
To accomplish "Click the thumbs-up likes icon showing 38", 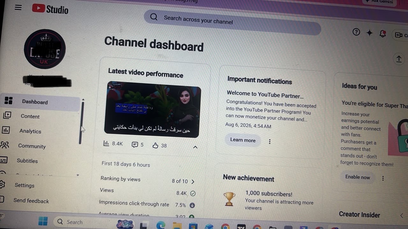I will tap(155, 145).
